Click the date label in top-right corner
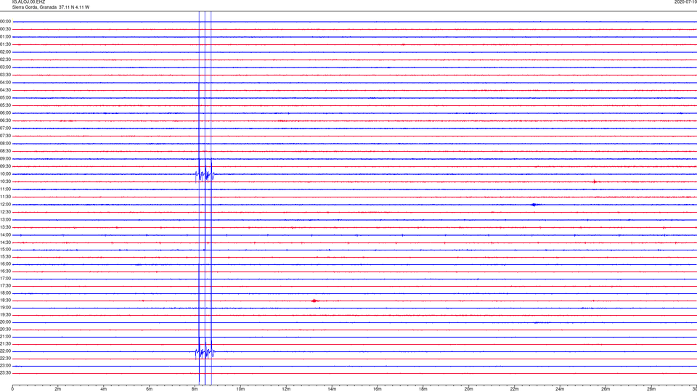This screenshot has width=697, height=392. [685, 2]
